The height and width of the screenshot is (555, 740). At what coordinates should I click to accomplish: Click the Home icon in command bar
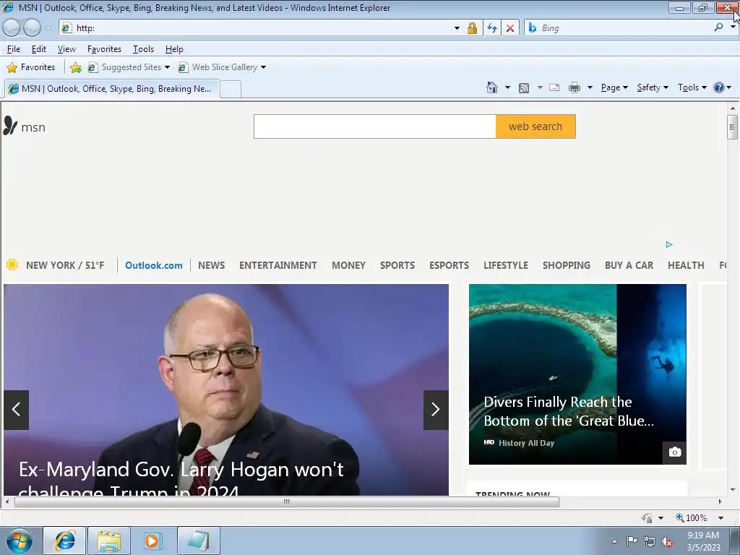[x=491, y=87]
